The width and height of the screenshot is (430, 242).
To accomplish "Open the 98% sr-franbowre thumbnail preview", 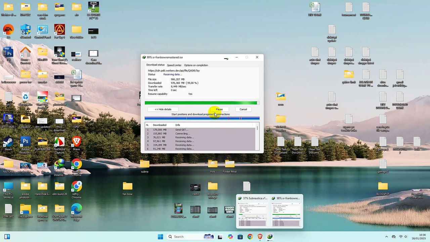I will (x=286, y=211).
